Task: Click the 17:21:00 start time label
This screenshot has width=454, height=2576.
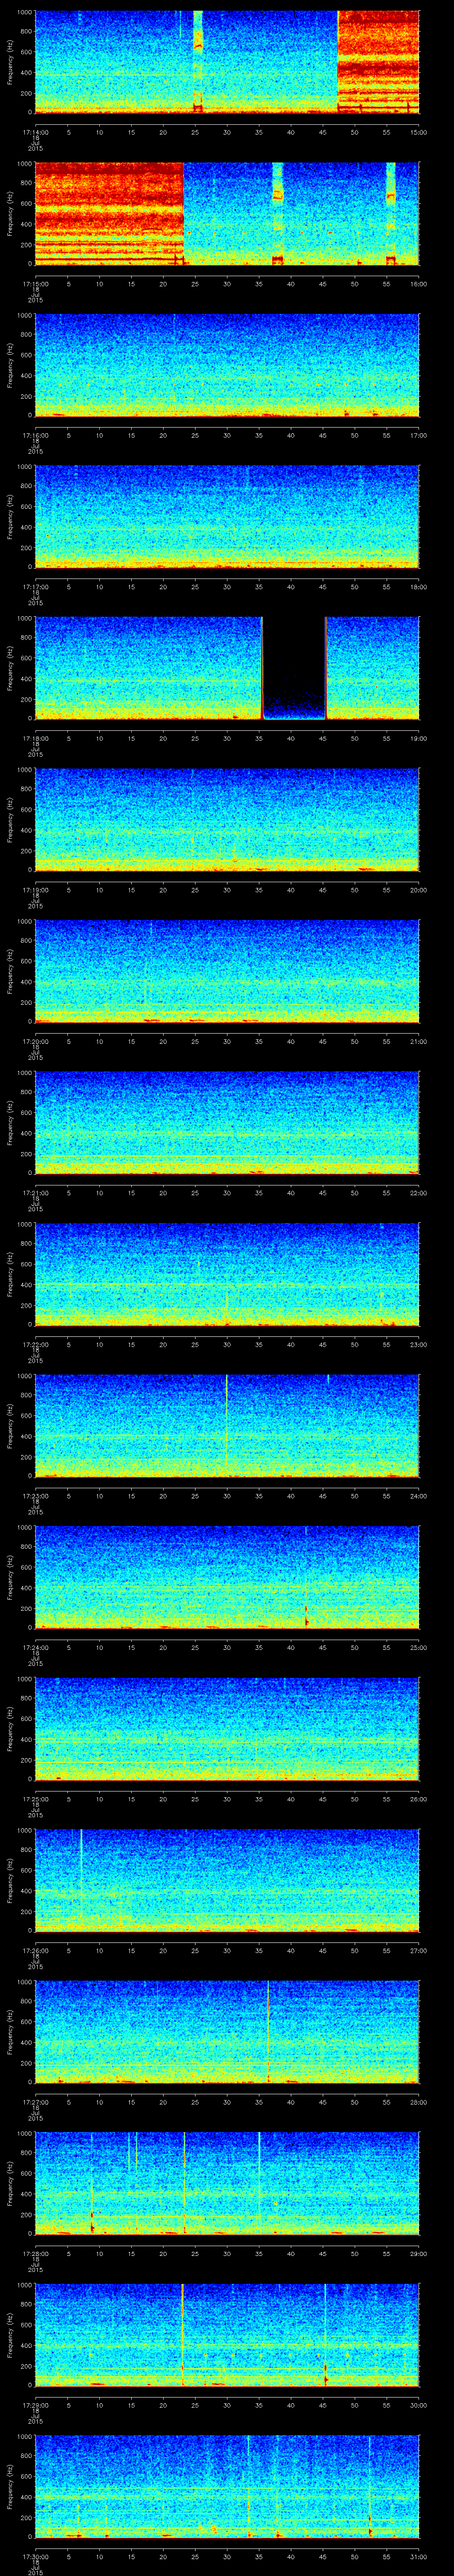Action: point(35,1193)
